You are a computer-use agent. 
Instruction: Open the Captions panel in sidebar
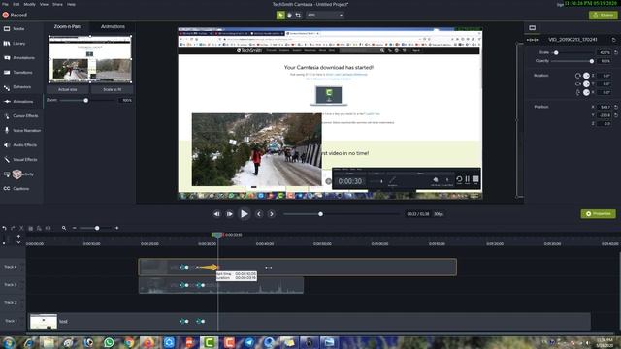point(16,189)
